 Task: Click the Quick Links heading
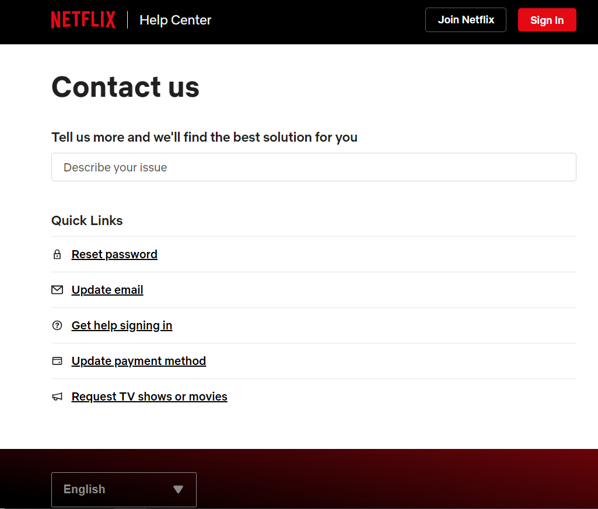[x=86, y=220]
